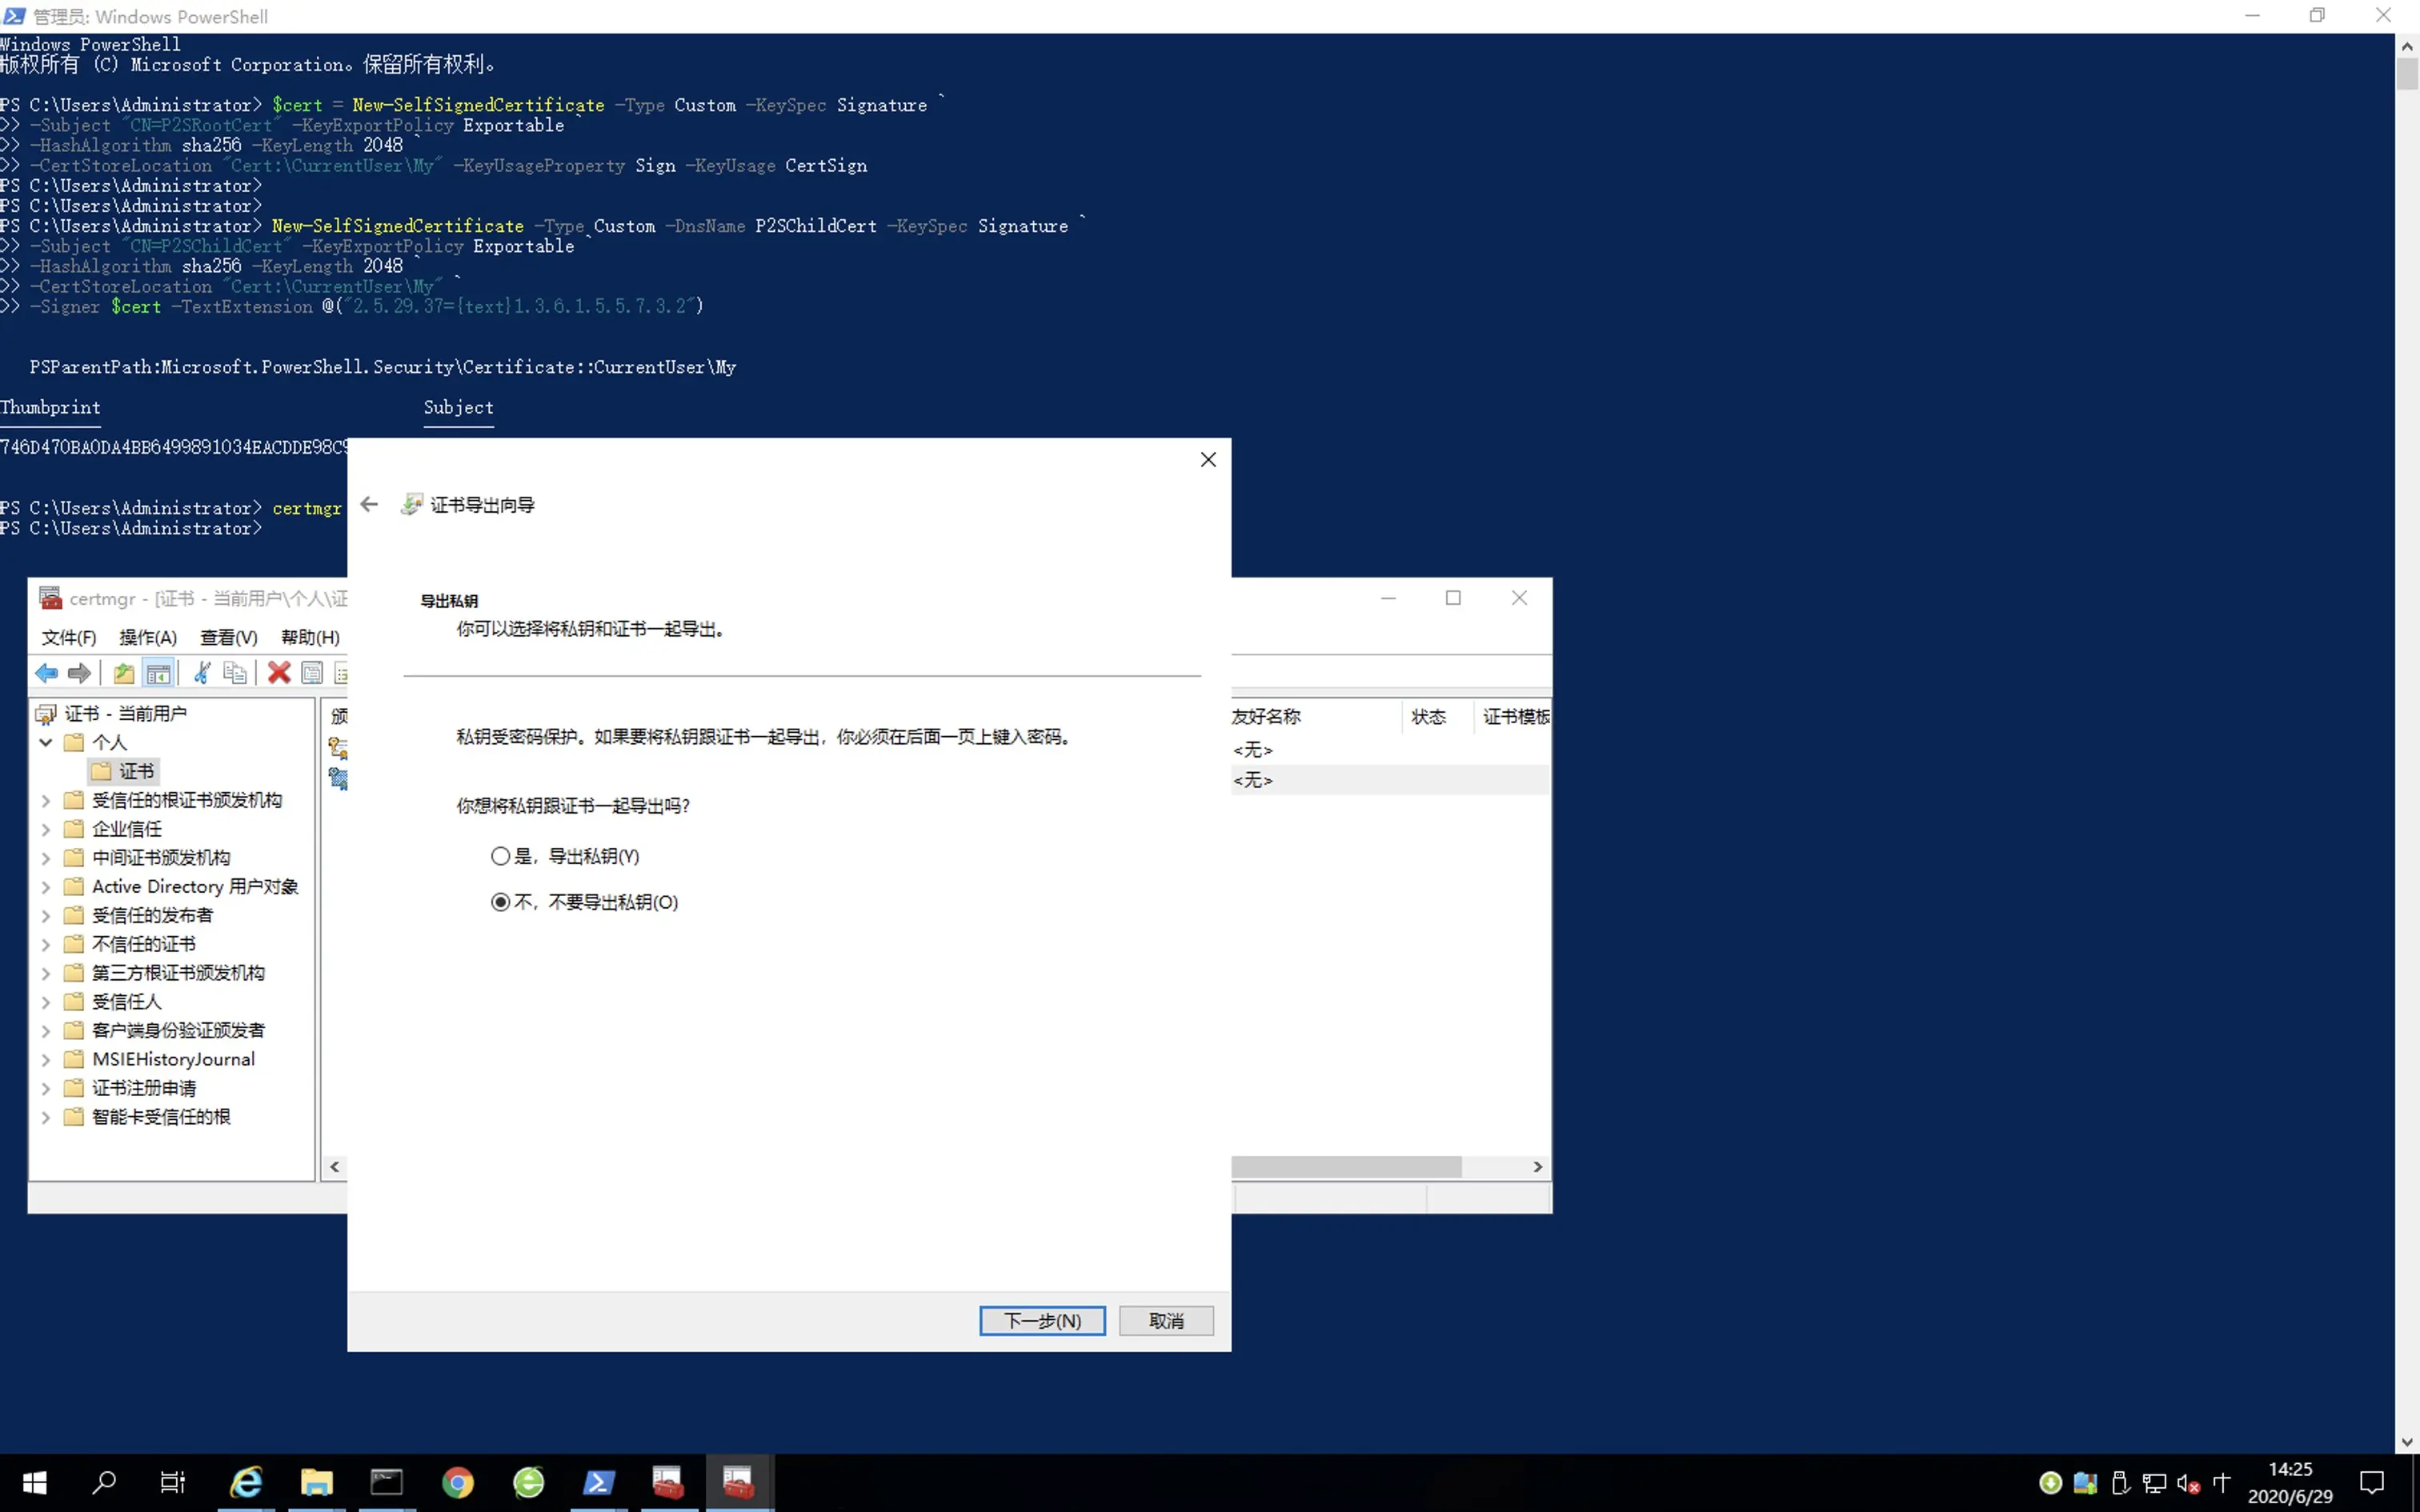Click the up one level folder icon
Screen dimensions: 2420x1512
click(x=123, y=673)
